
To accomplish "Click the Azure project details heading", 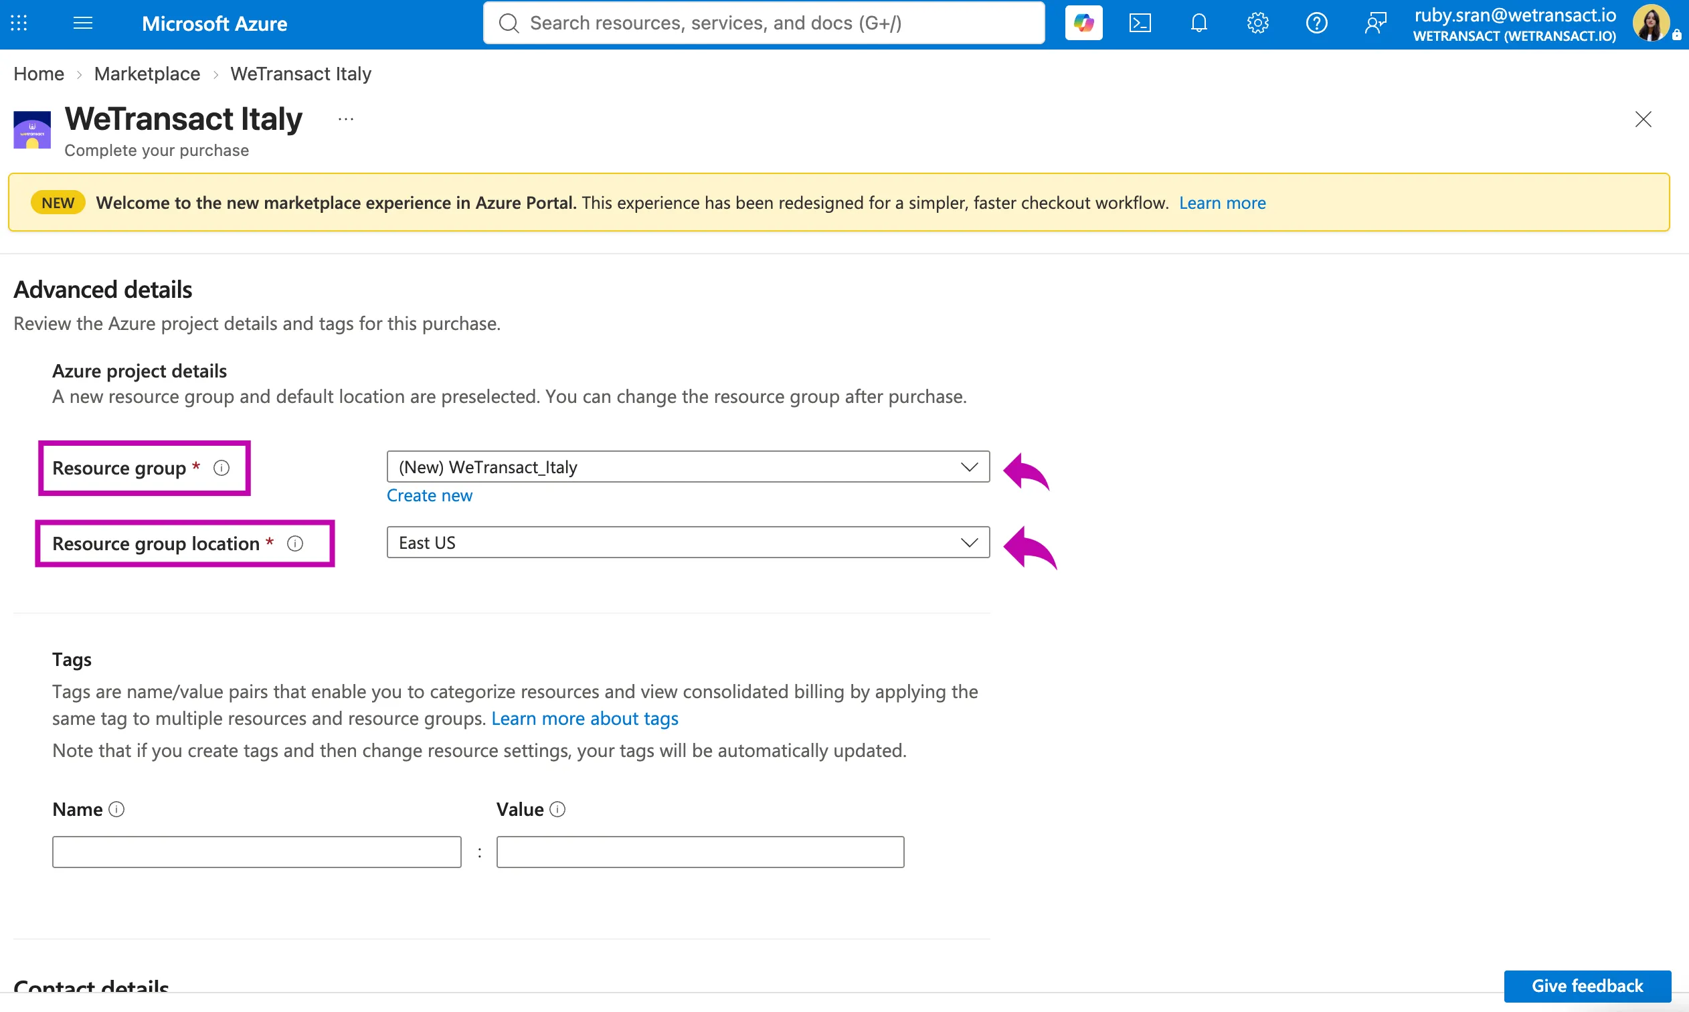I will pos(140,371).
